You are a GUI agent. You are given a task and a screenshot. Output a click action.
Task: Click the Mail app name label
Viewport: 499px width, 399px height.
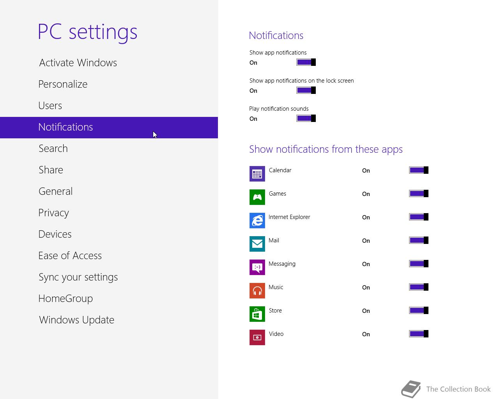pos(274,240)
